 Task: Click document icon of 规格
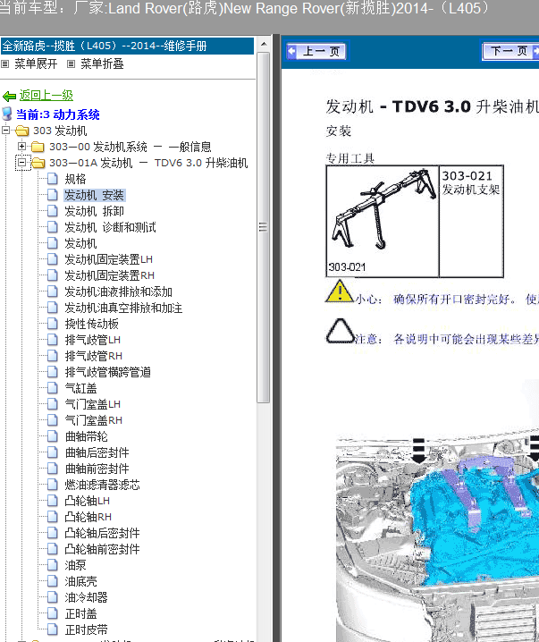tap(52, 179)
